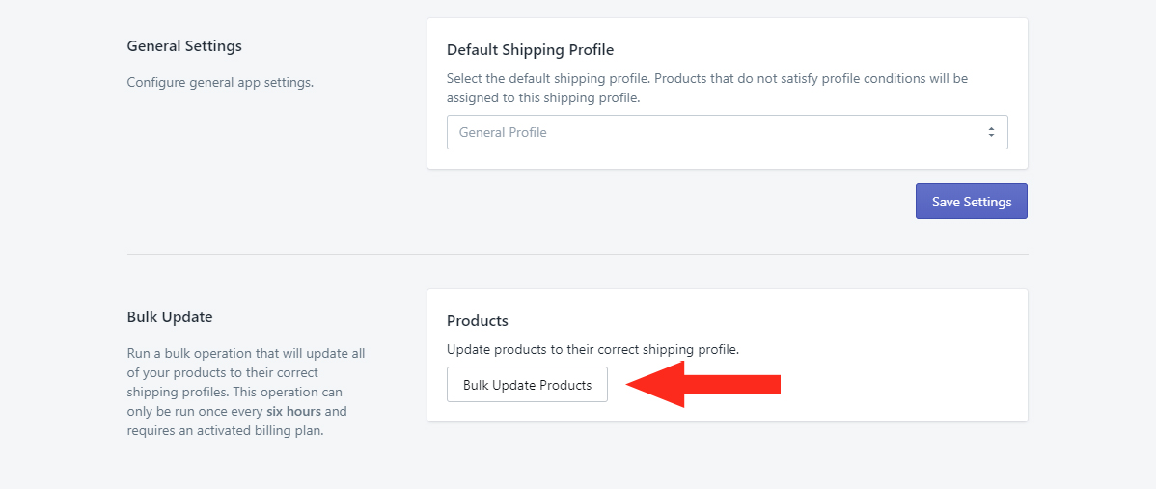Click 'Select the default shipping profile.' sentence
Image resolution: width=1156 pixels, height=489 pixels.
(553, 78)
